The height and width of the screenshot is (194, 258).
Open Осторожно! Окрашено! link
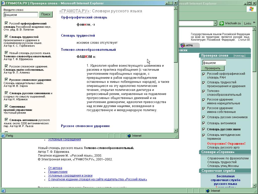click(x=226, y=143)
